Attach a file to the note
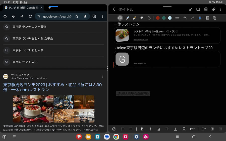Screen dimensions: 226x141 214,9
